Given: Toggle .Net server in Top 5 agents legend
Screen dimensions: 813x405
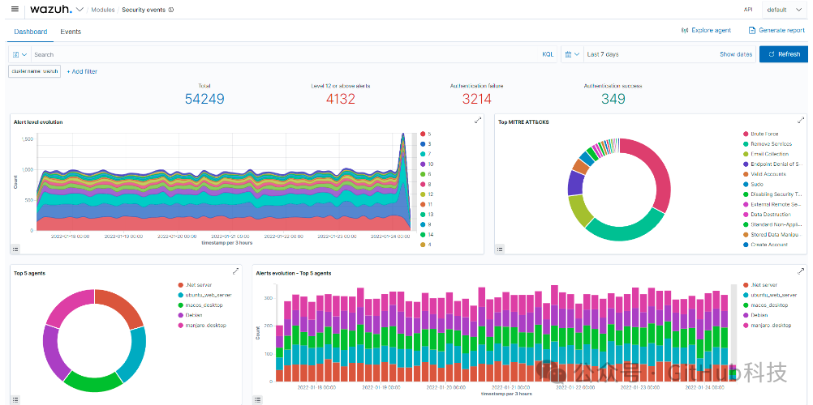Looking at the screenshot, I should (x=198, y=285).
